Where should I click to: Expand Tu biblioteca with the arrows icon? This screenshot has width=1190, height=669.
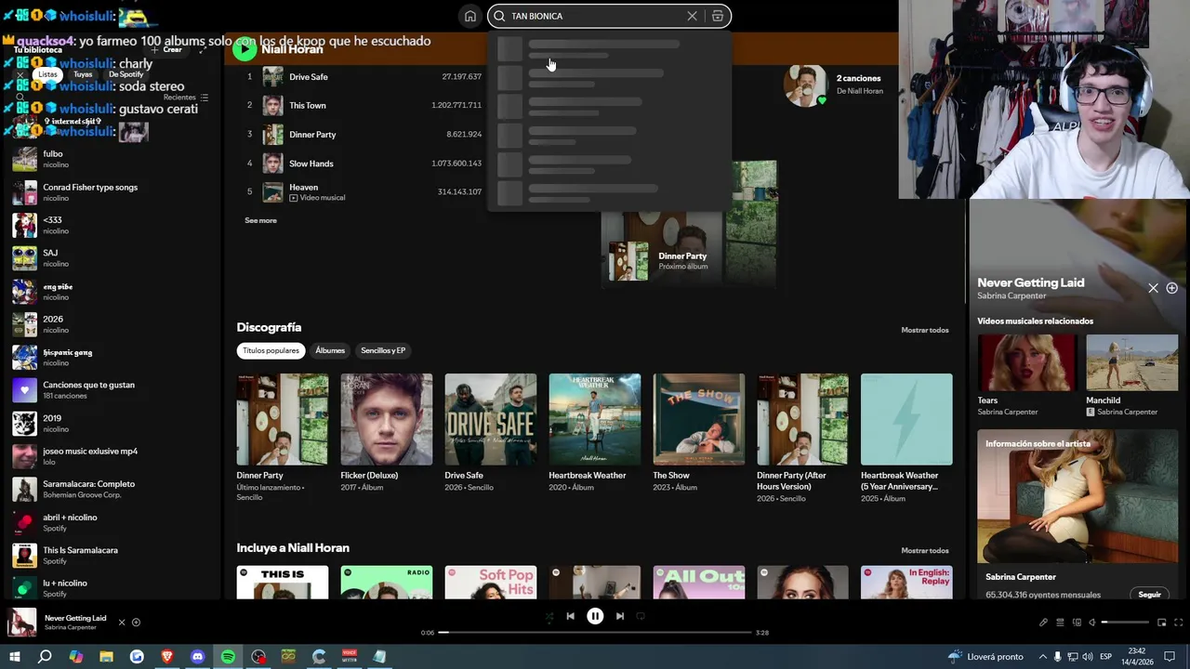(203, 49)
